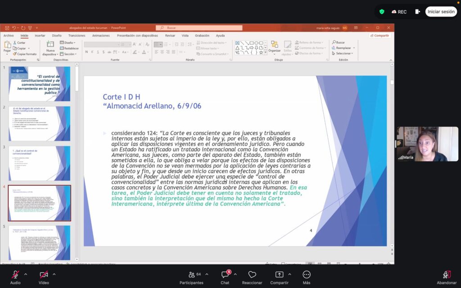Click the Reaccionar heart icon
Screen dimensions: 461x288
(252, 274)
